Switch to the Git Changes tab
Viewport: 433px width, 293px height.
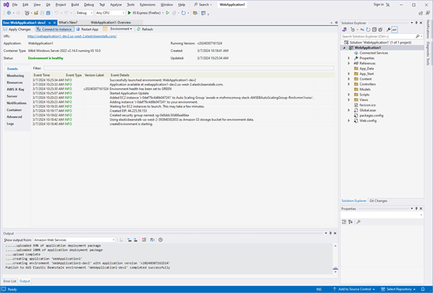(x=379, y=201)
